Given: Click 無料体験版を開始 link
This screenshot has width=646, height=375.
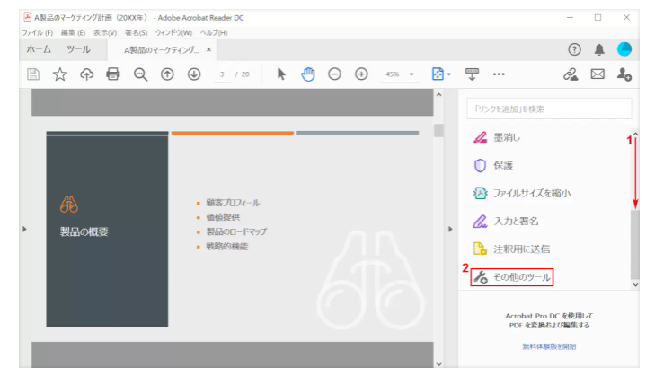Looking at the screenshot, I should 549,346.
